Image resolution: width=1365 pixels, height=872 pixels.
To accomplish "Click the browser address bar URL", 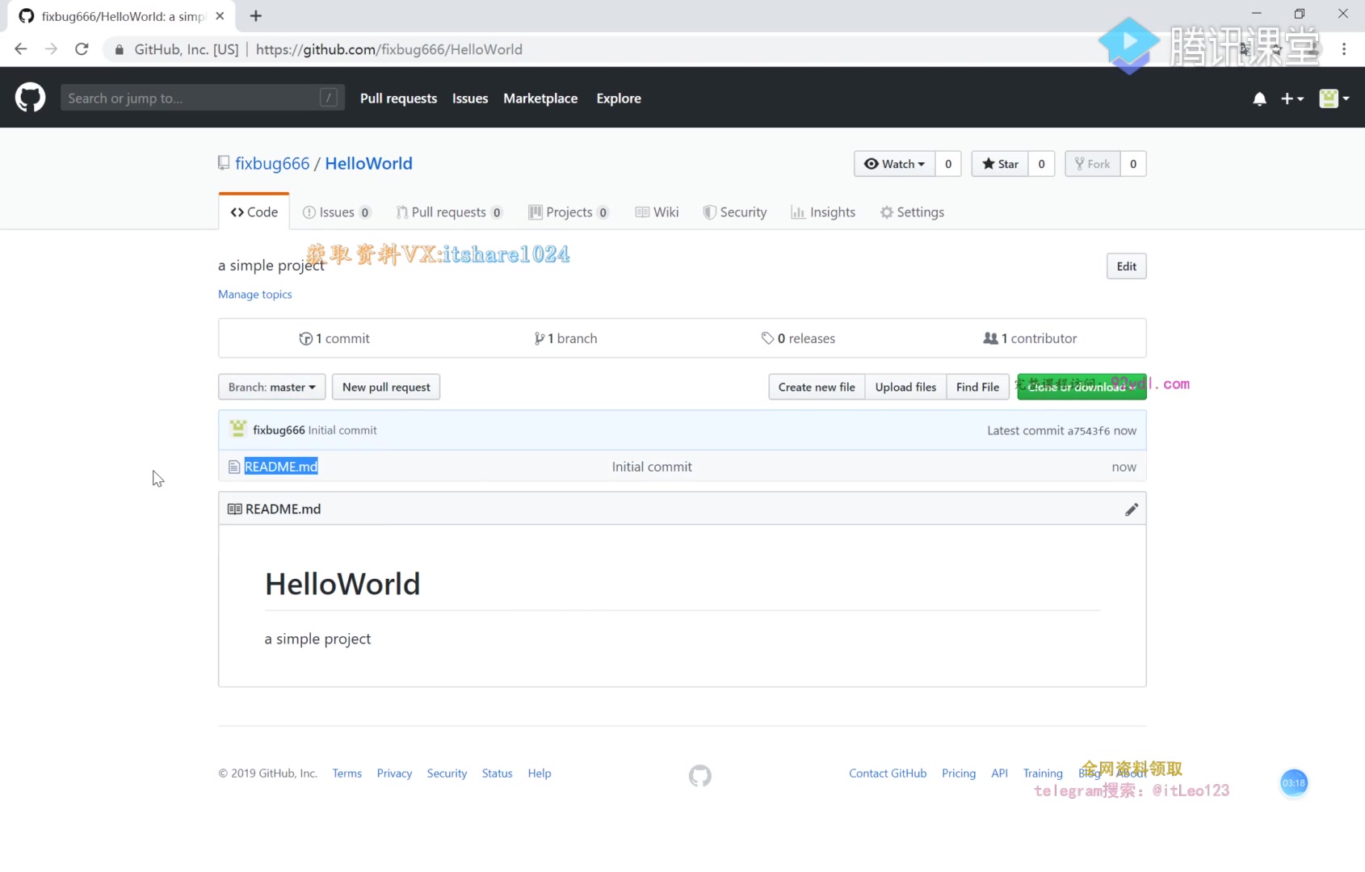I will point(389,49).
